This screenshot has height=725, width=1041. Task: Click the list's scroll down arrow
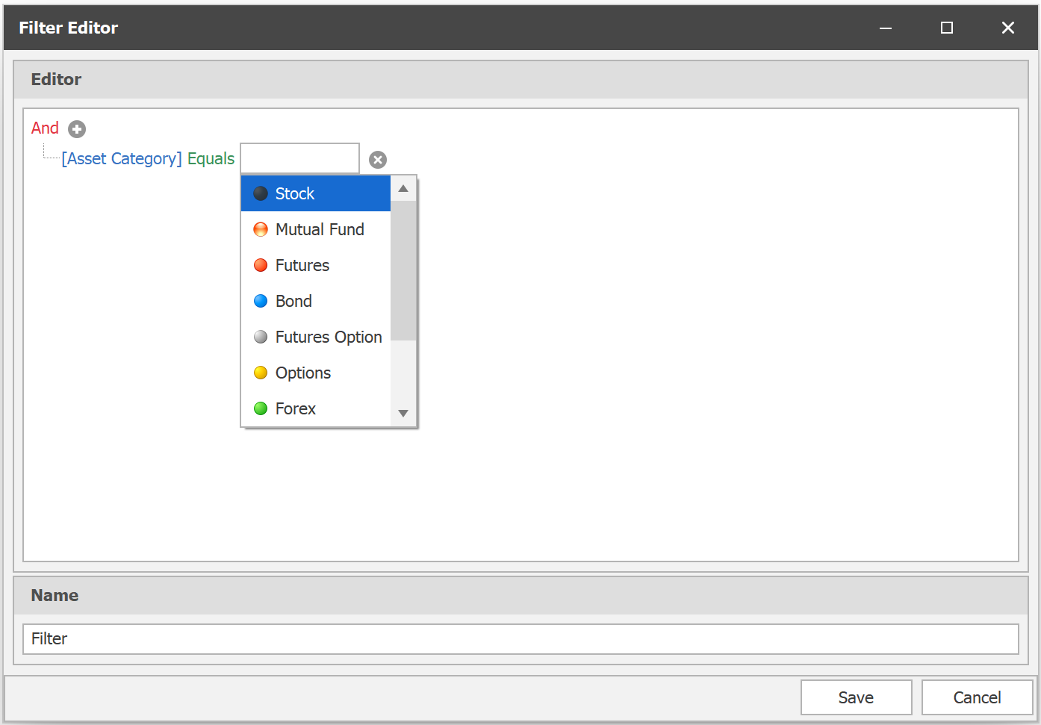(403, 414)
